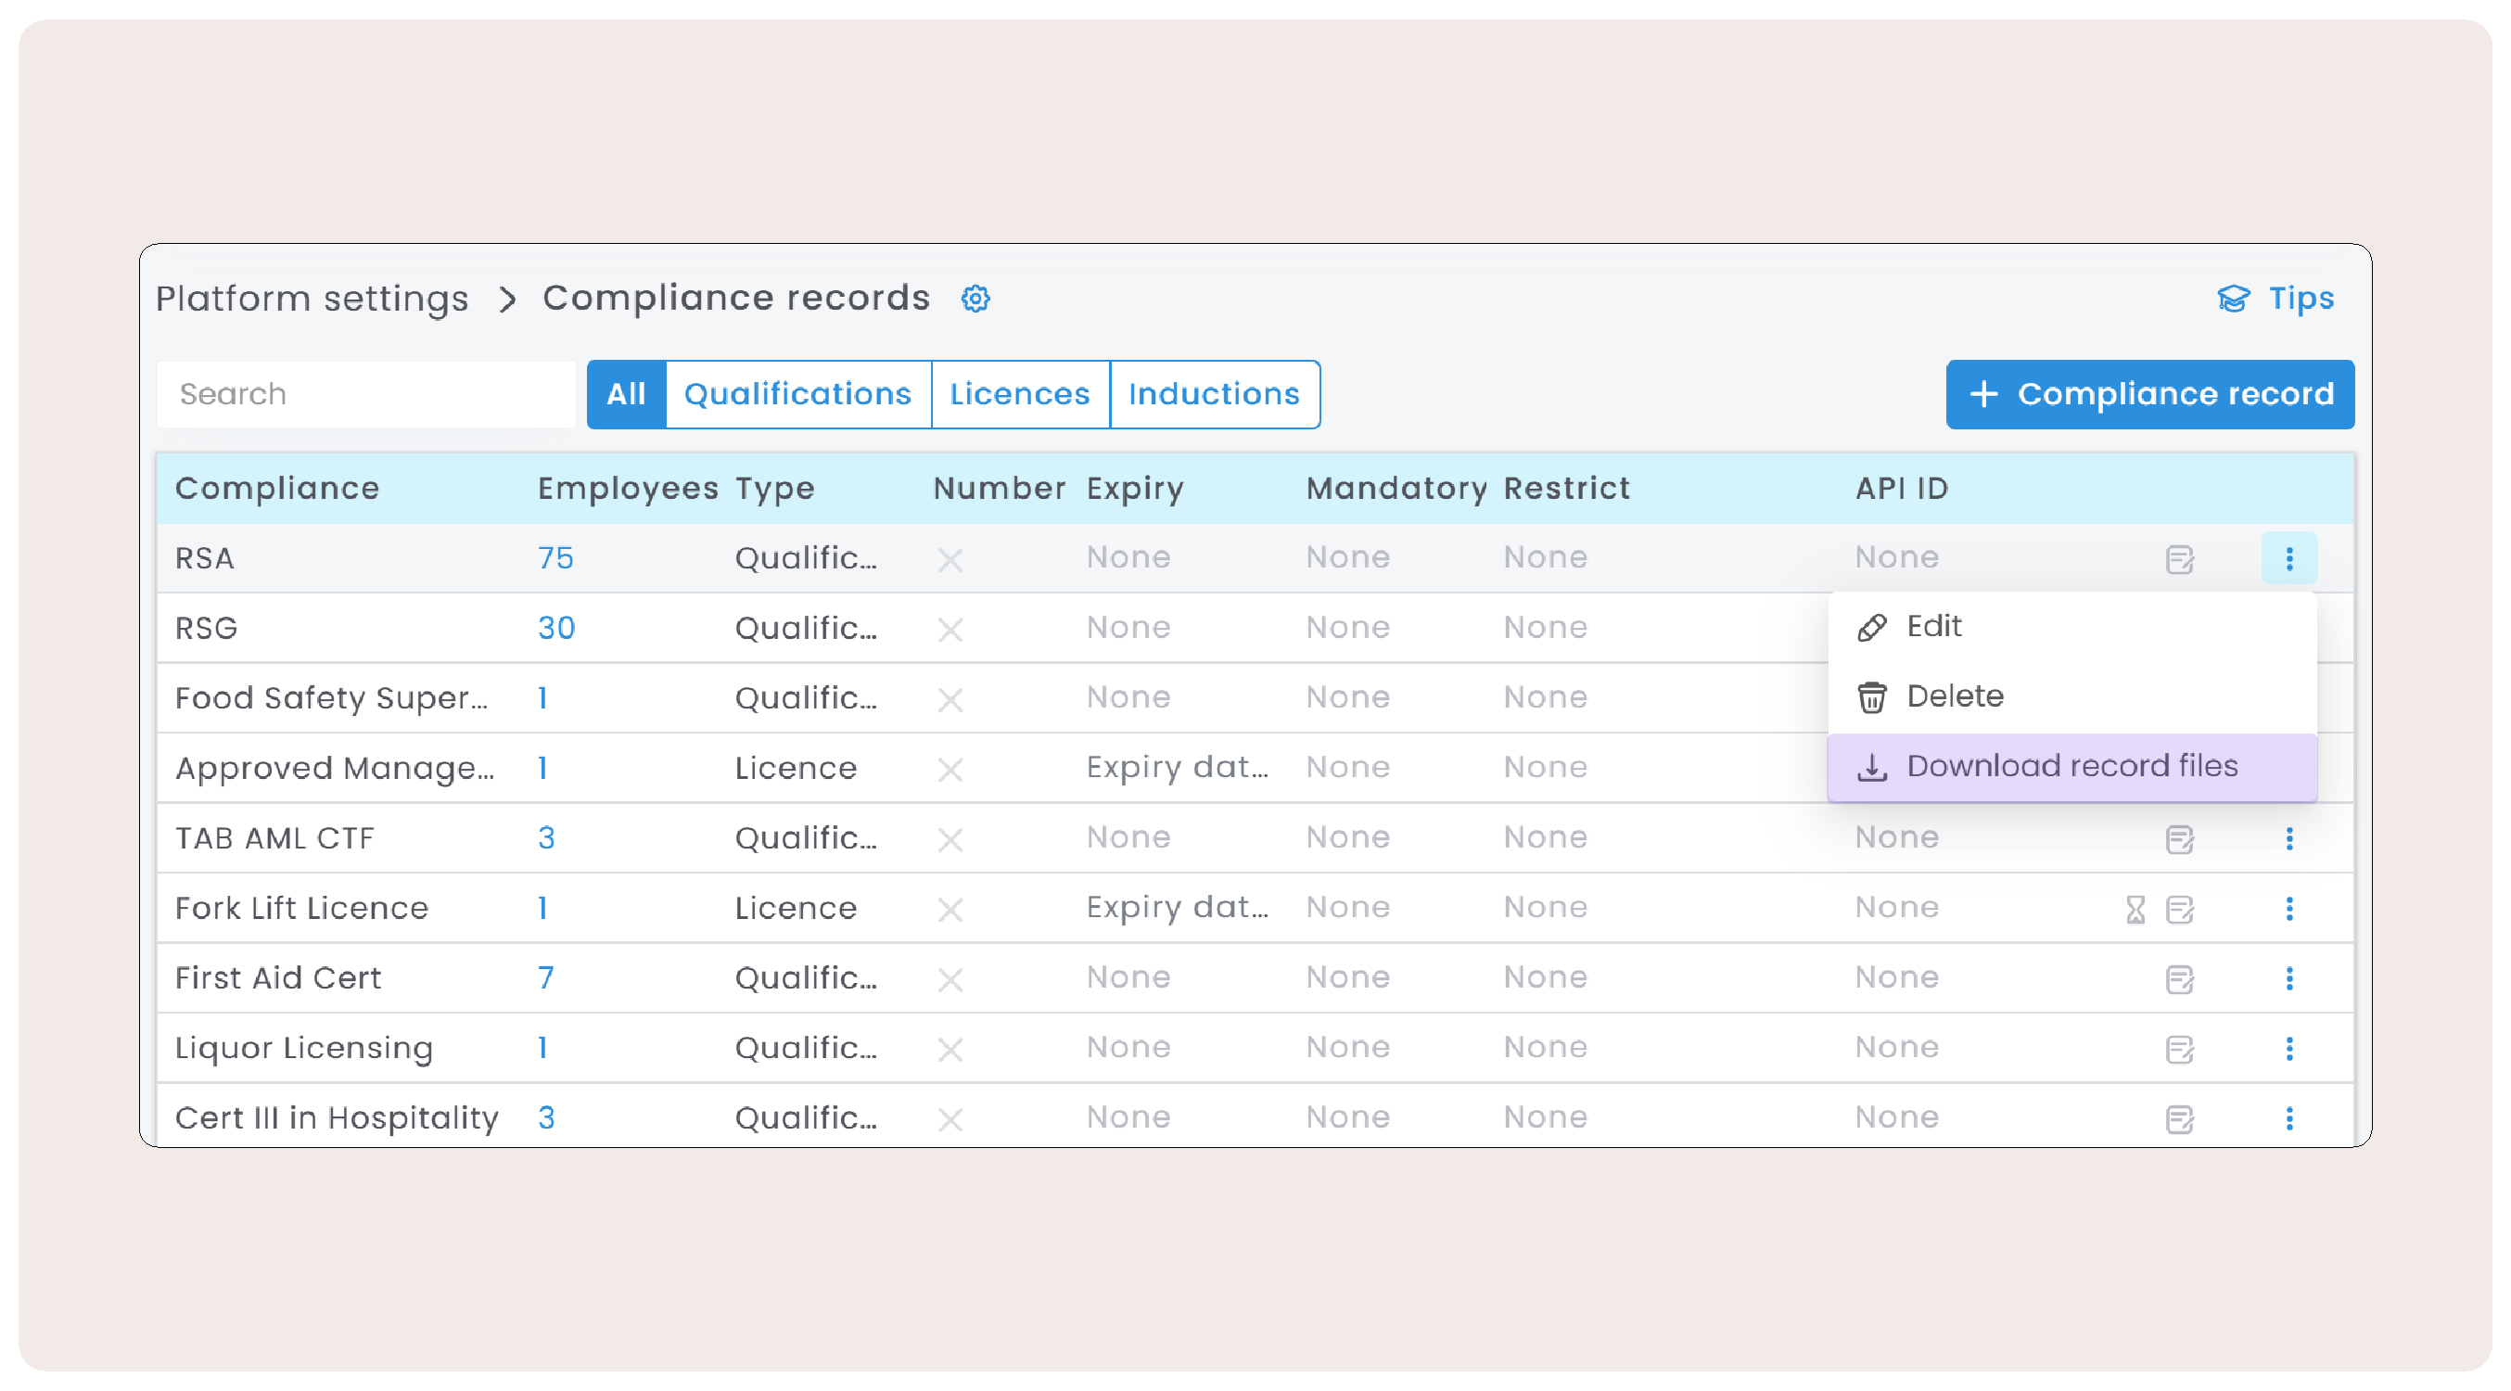Toggle the RSA three-dot actions menu

2288,558
